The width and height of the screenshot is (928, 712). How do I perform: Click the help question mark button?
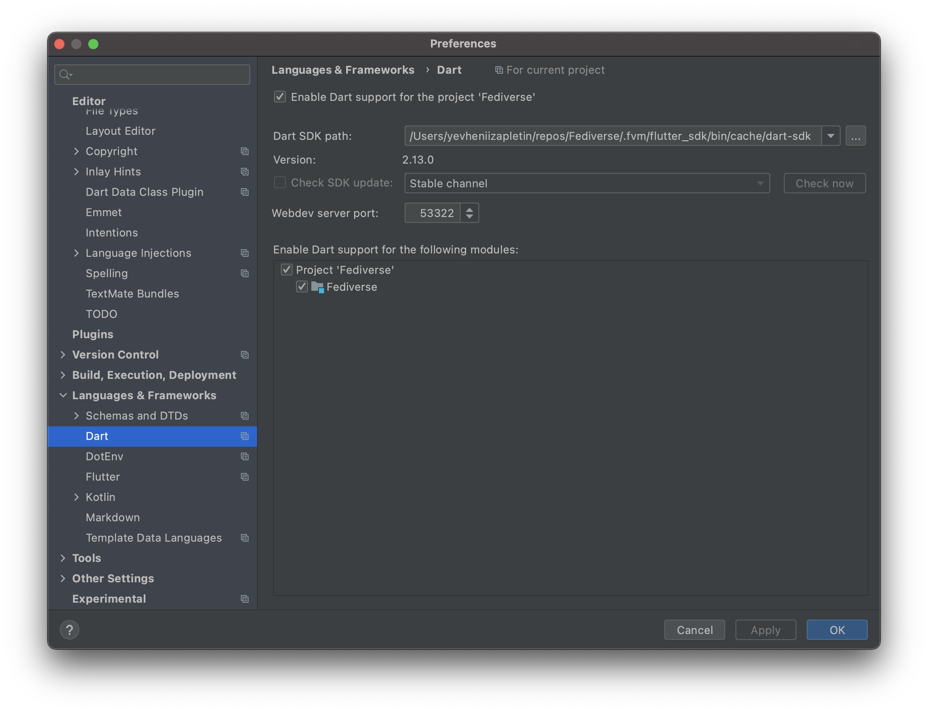[x=70, y=630]
